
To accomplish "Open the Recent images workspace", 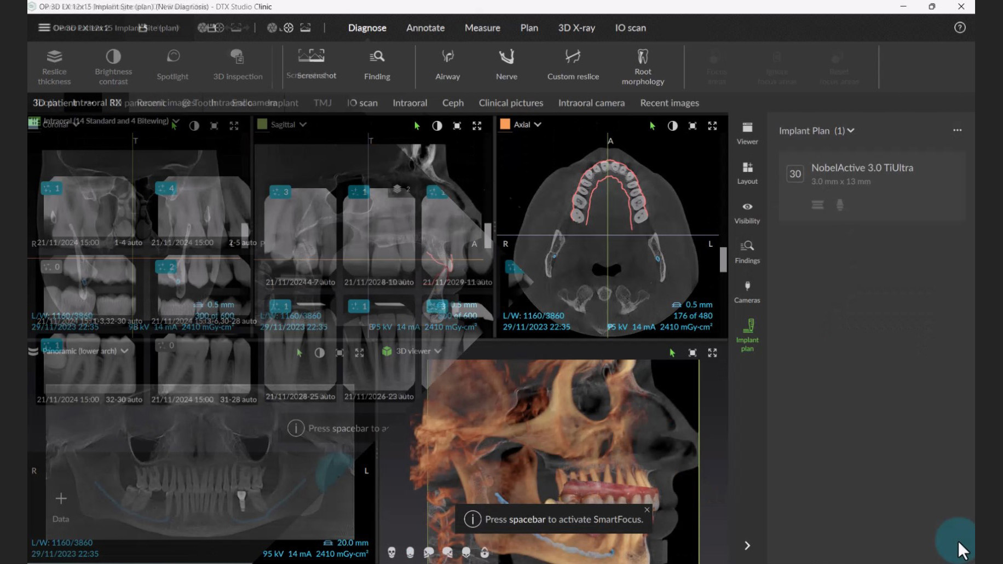I will pos(670,103).
